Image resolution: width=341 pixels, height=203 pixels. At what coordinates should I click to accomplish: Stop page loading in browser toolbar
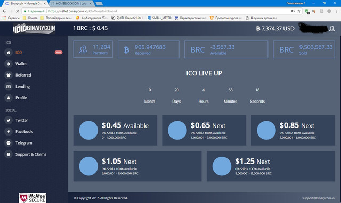(x=18, y=11)
